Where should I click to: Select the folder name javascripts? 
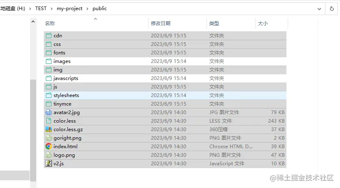(x=66, y=78)
